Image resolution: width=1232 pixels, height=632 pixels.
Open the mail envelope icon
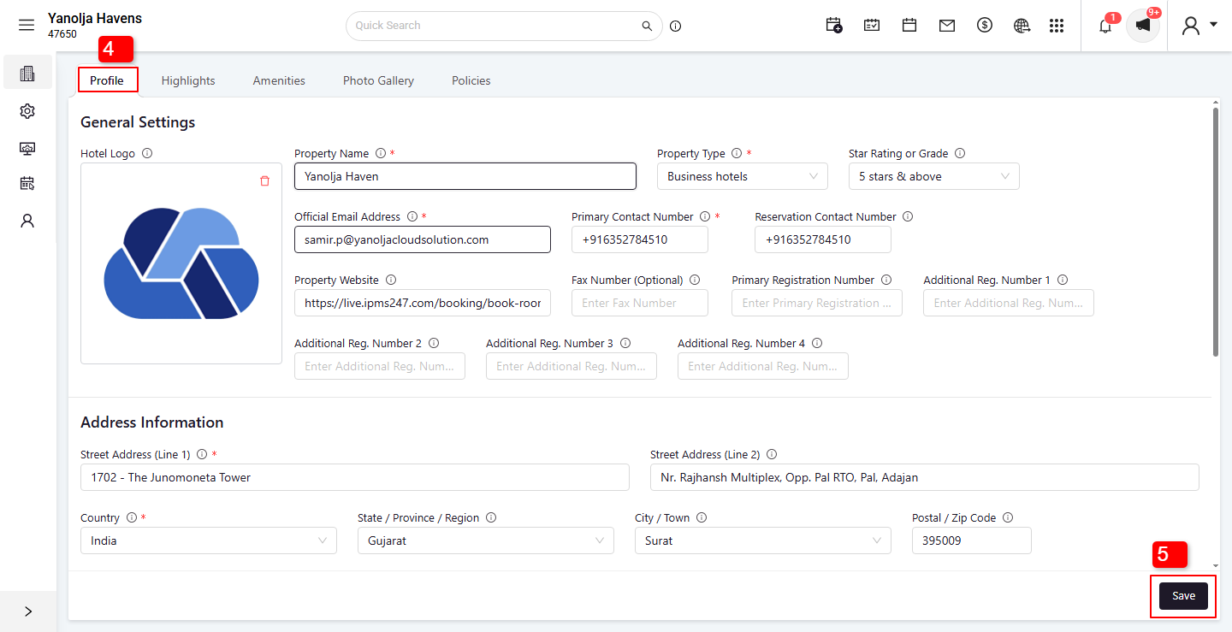pos(947,26)
